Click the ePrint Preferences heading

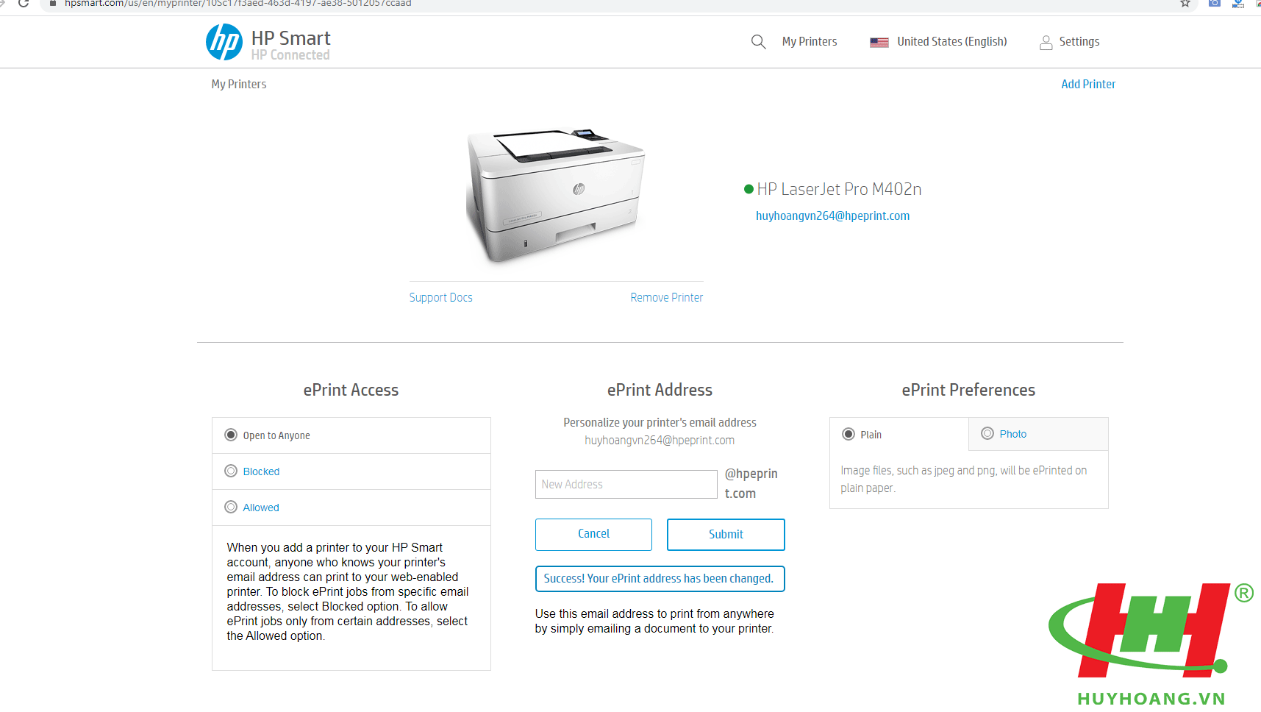pyautogui.click(x=968, y=390)
